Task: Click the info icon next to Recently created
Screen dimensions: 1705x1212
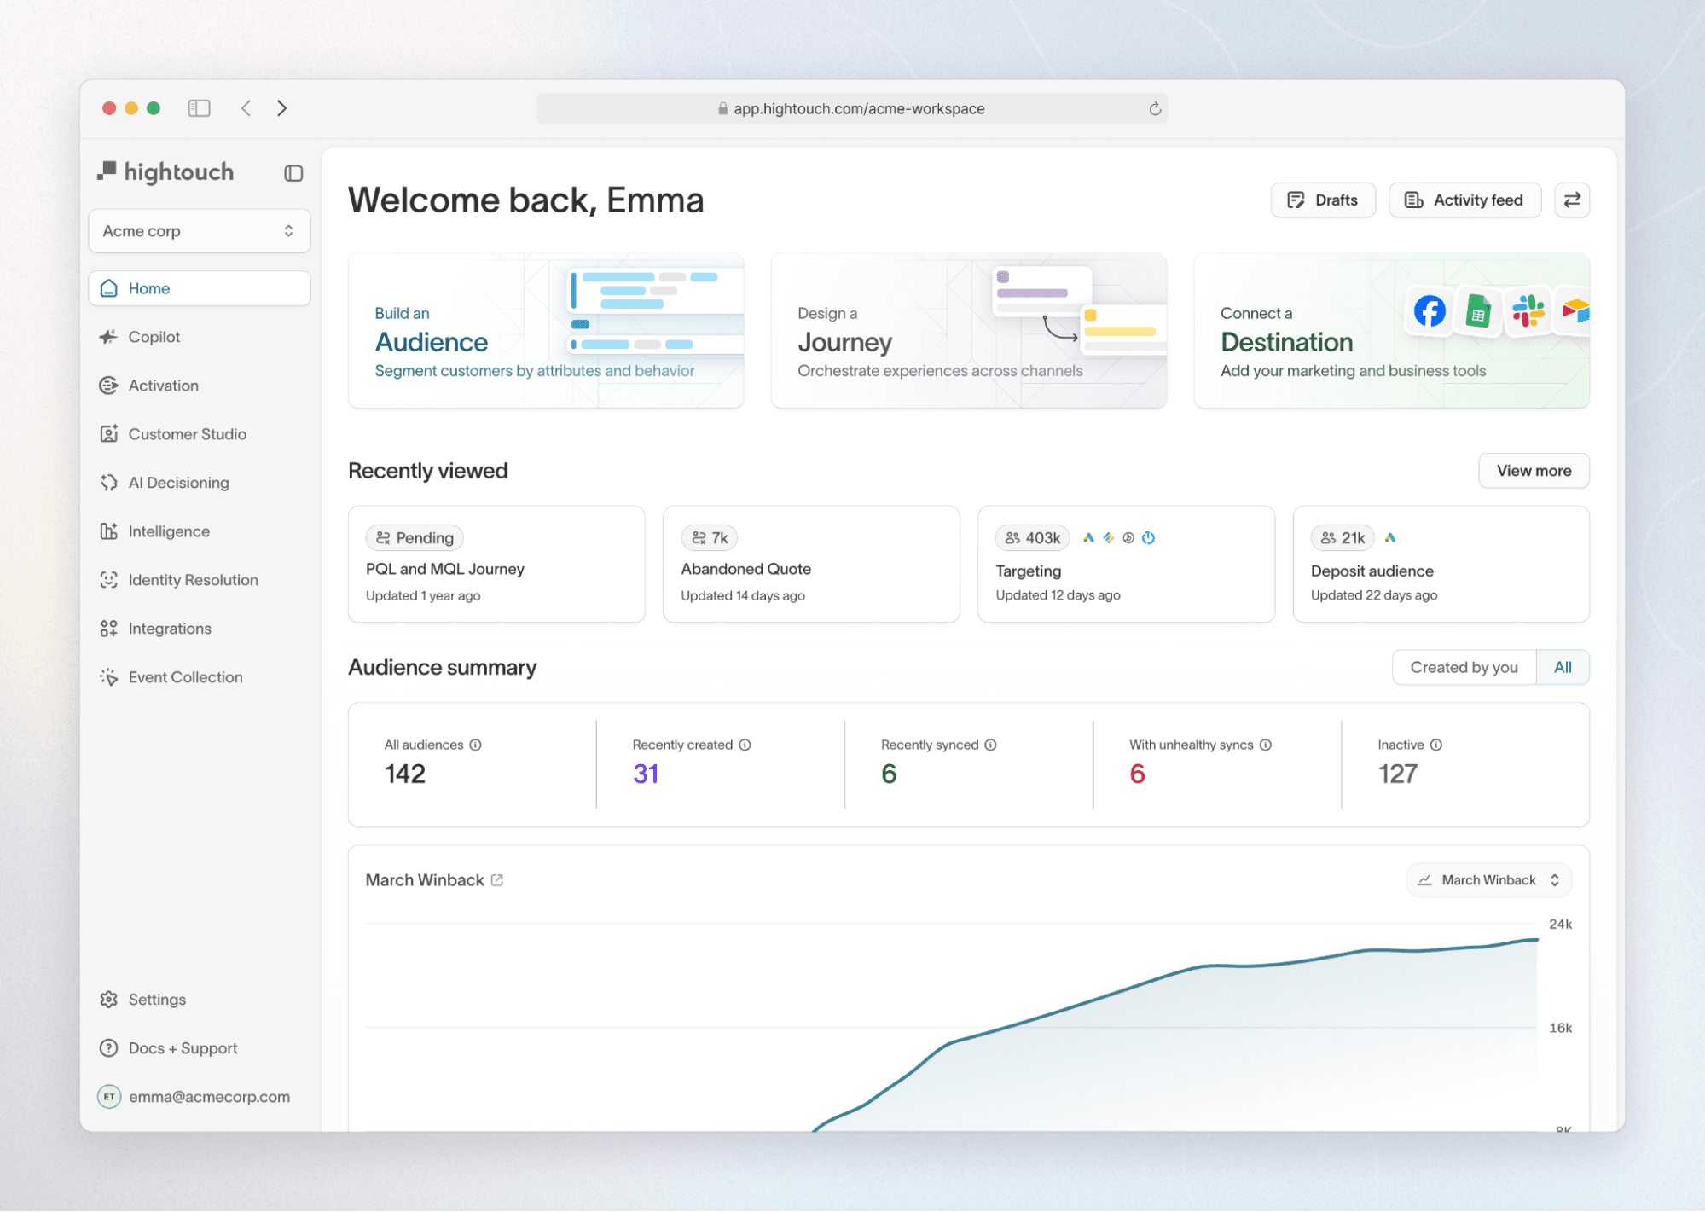Action: (x=745, y=745)
